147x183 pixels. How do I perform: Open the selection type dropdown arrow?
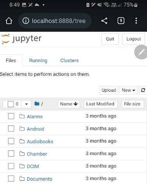[26, 104]
